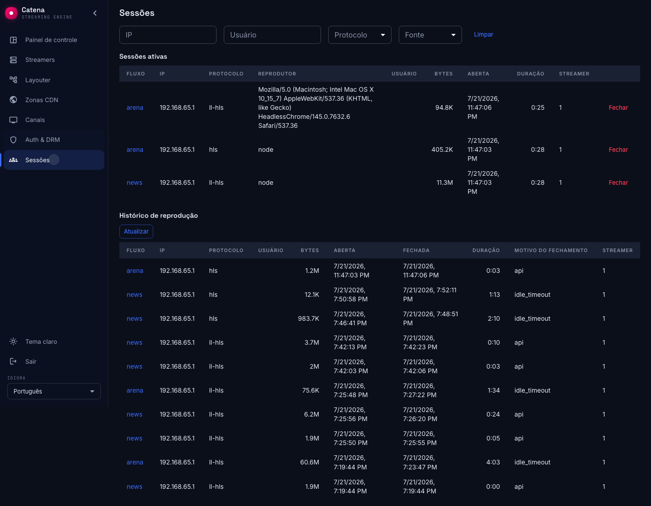The width and height of the screenshot is (651, 506).
Task: Open Zonas CDN via its globe icon
Action: coord(14,100)
